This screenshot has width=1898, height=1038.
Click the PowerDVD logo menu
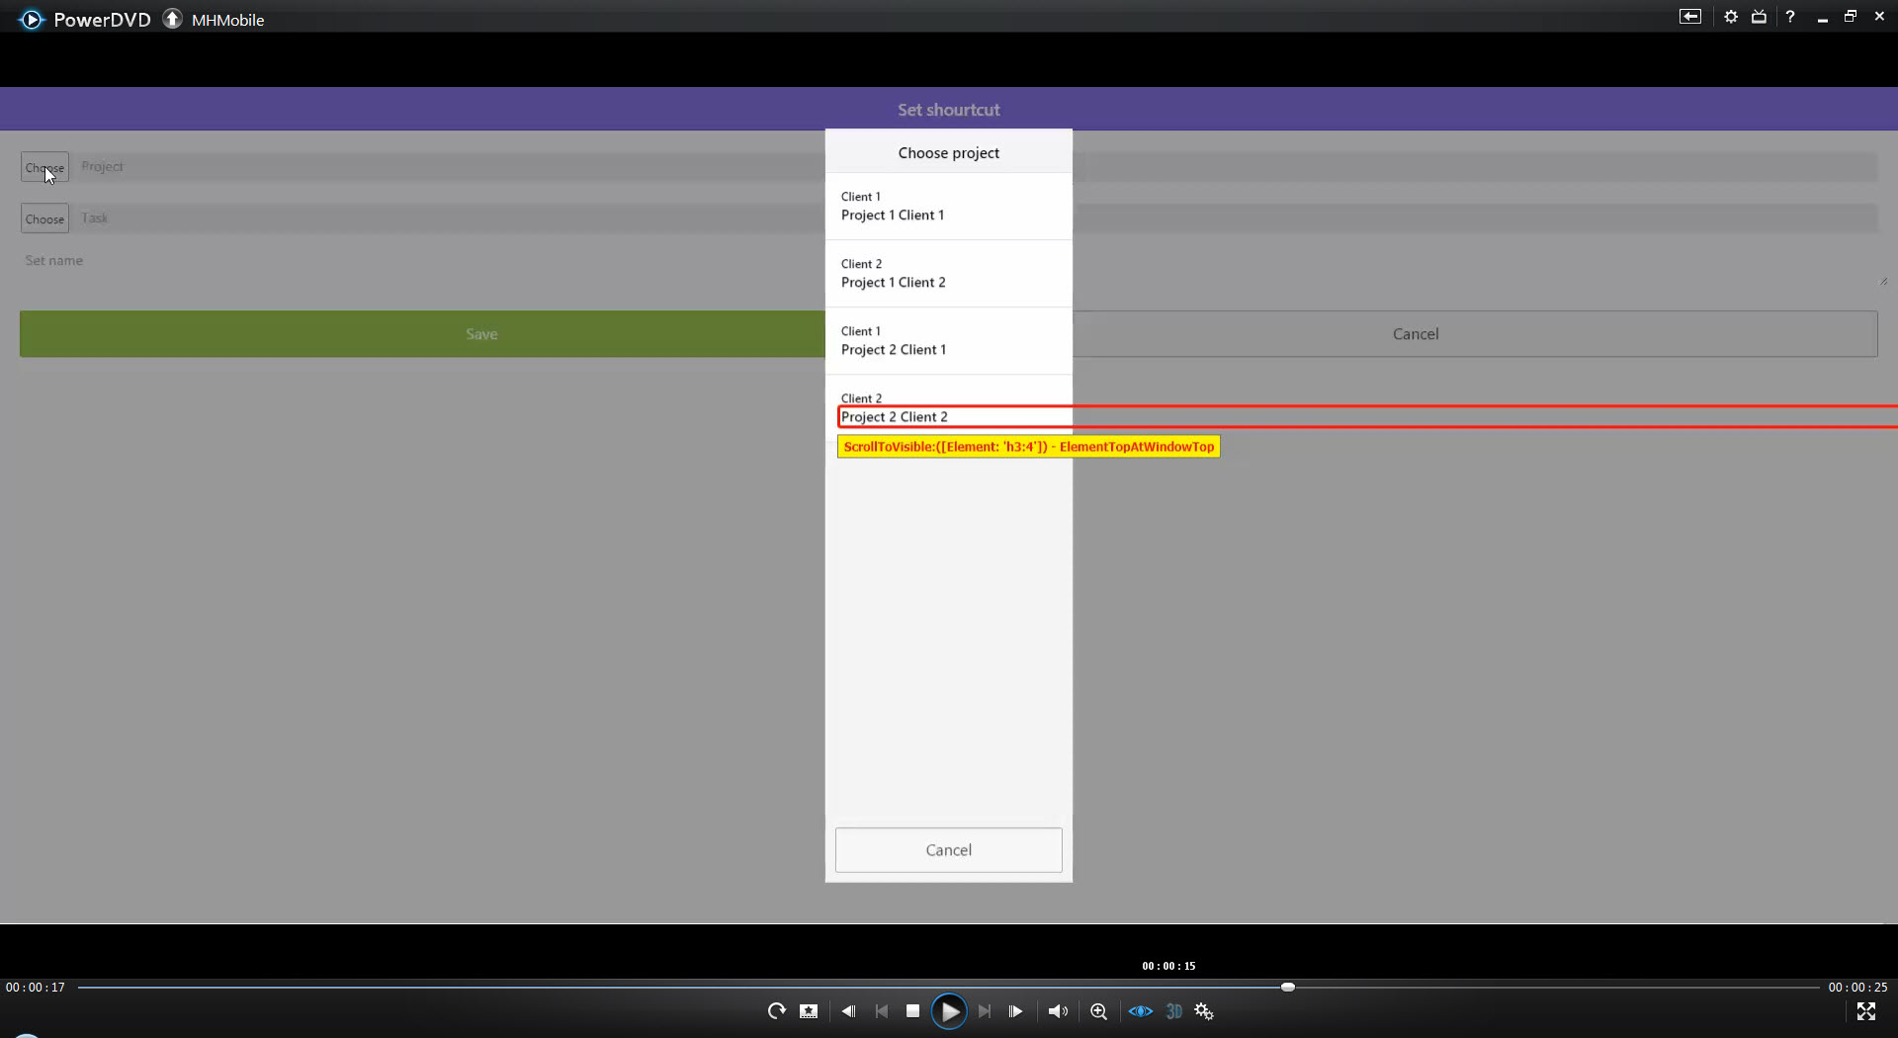pyautogui.click(x=32, y=20)
